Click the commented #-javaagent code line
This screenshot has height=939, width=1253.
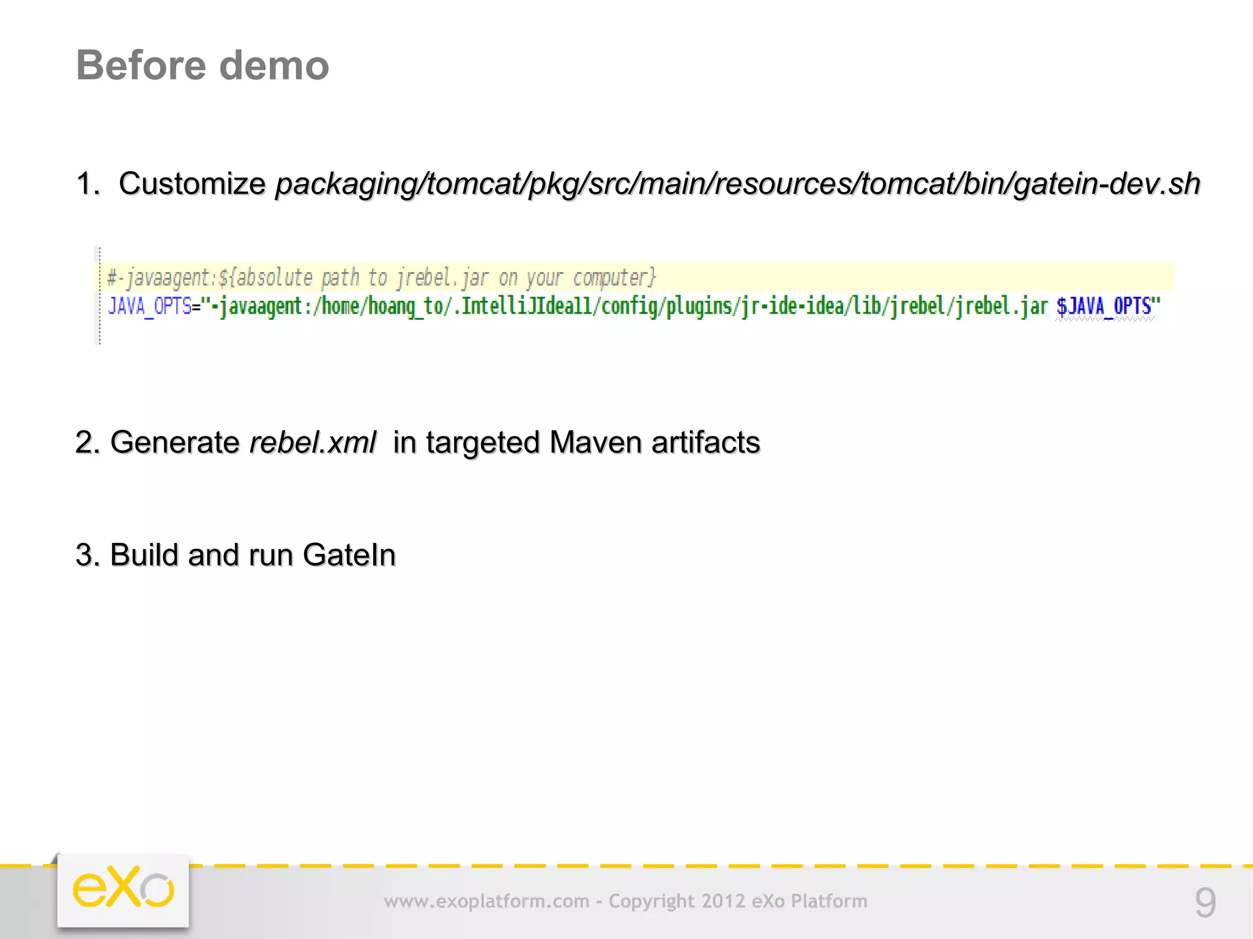(x=382, y=278)
